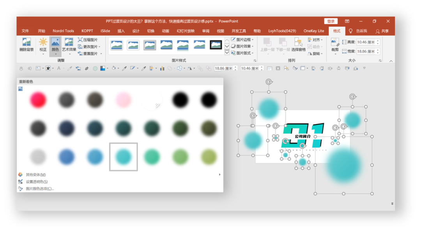Click the ribbon 宽度 width field

tap(368, 52)
